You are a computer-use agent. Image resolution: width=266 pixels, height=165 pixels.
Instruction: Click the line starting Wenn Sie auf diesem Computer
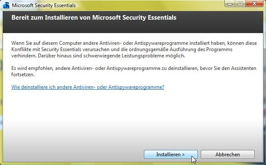click(x=134, y=43)
